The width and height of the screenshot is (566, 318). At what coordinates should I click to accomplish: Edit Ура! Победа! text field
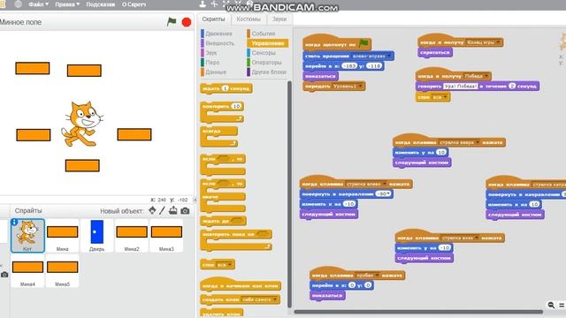coord(461,87)
